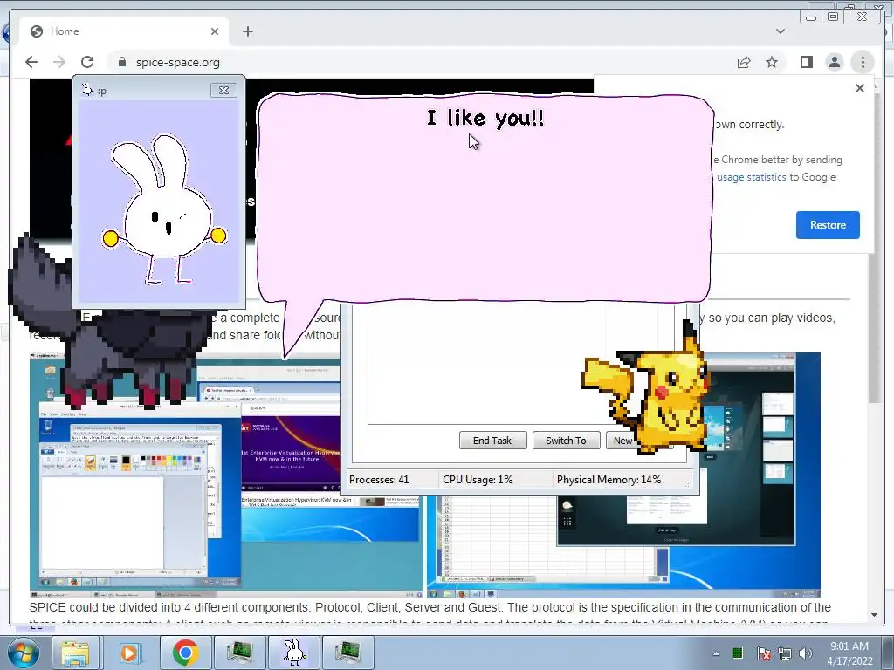The height and width of the screenshot is (670, 894).
Task: Launch Windows Media Player from taskbar
Action: pyautogui.click(x=130, y=653)
